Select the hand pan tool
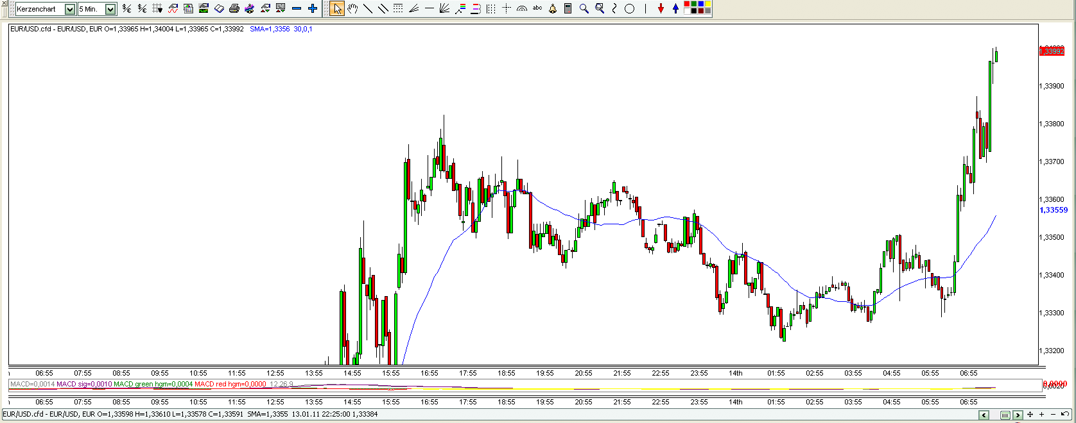 (x=352, y=8)
